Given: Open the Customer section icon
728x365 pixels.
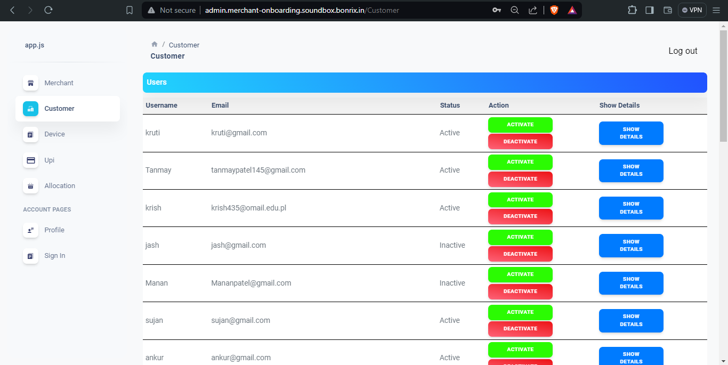Looking at the screenshot, I should [x=30, y=109].
